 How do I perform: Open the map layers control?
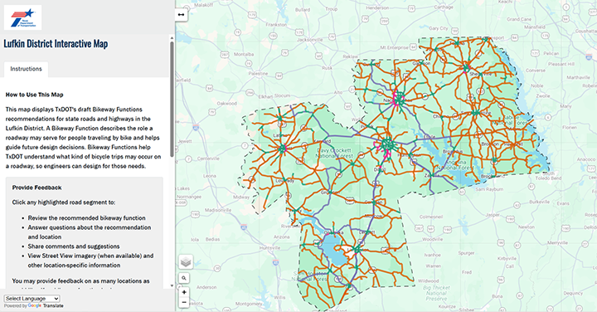(x=186, y=262)
